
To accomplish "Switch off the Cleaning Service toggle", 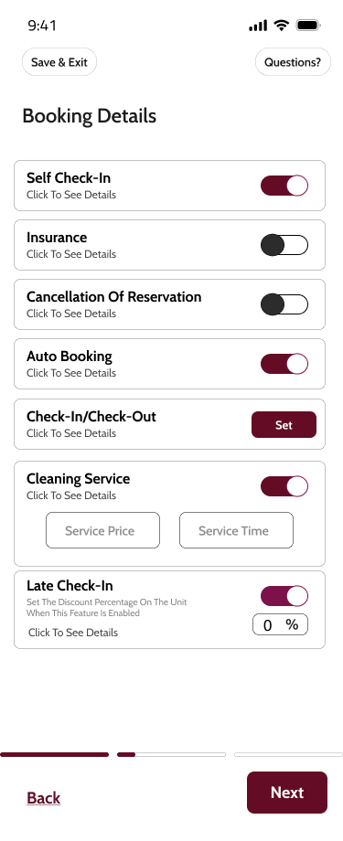I will (284, 486).
